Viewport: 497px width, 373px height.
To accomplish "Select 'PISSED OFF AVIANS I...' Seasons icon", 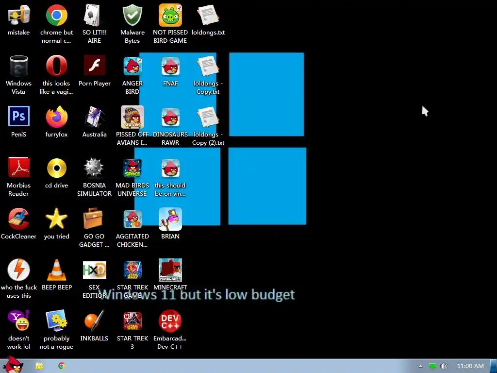I will point(132,117).
